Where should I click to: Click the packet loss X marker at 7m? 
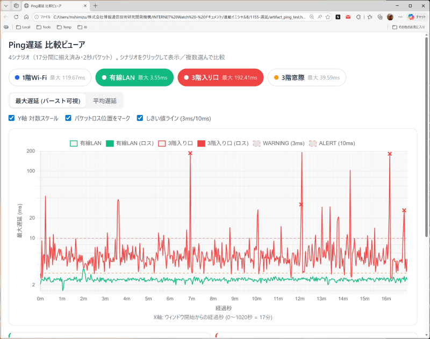point(190,153)
